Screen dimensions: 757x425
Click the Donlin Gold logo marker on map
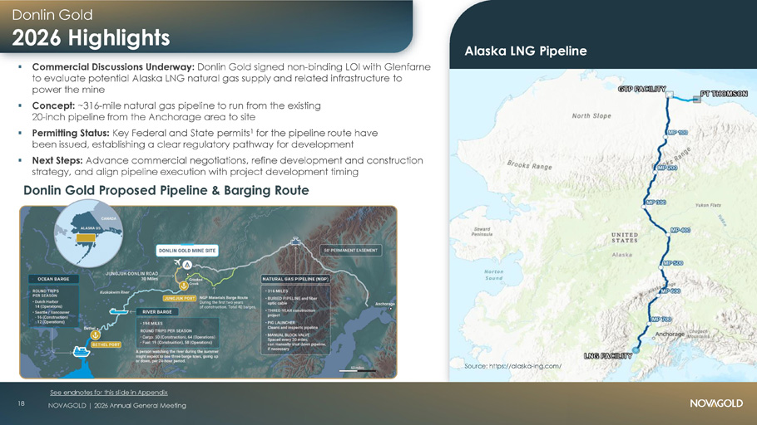coord(187,265)
